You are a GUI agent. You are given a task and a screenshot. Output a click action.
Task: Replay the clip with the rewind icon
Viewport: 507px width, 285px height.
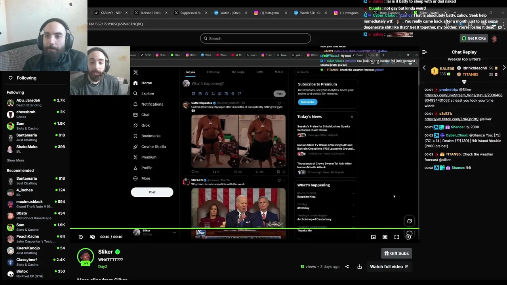coord(81,237)
